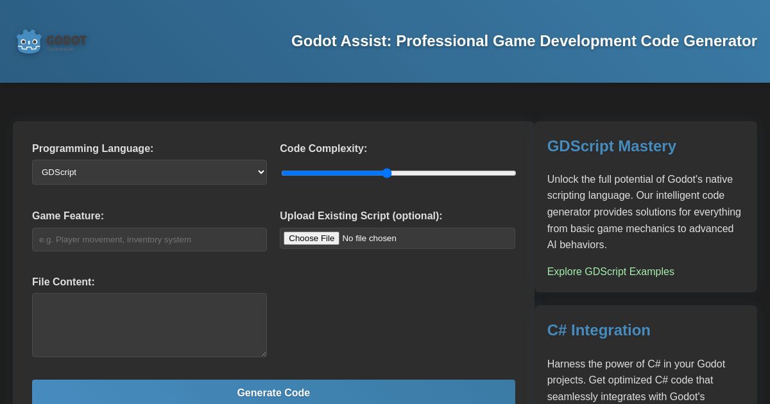Click the Upload Existing Script label

click(361, 215)
